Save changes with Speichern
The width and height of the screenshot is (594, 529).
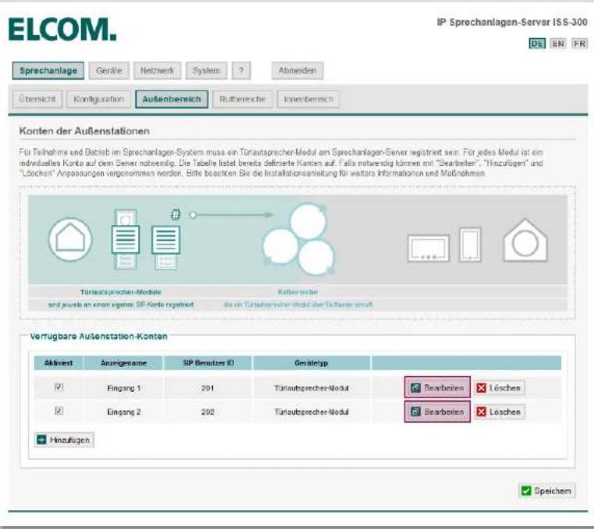[x=546, y=491]
